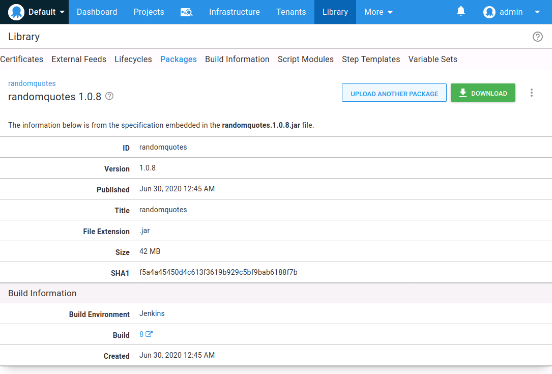Image resolution: width=552 pixels, height=374 pixels.
Task: Click the Octopus Deploy logo icon
Action: click(16, 12)
